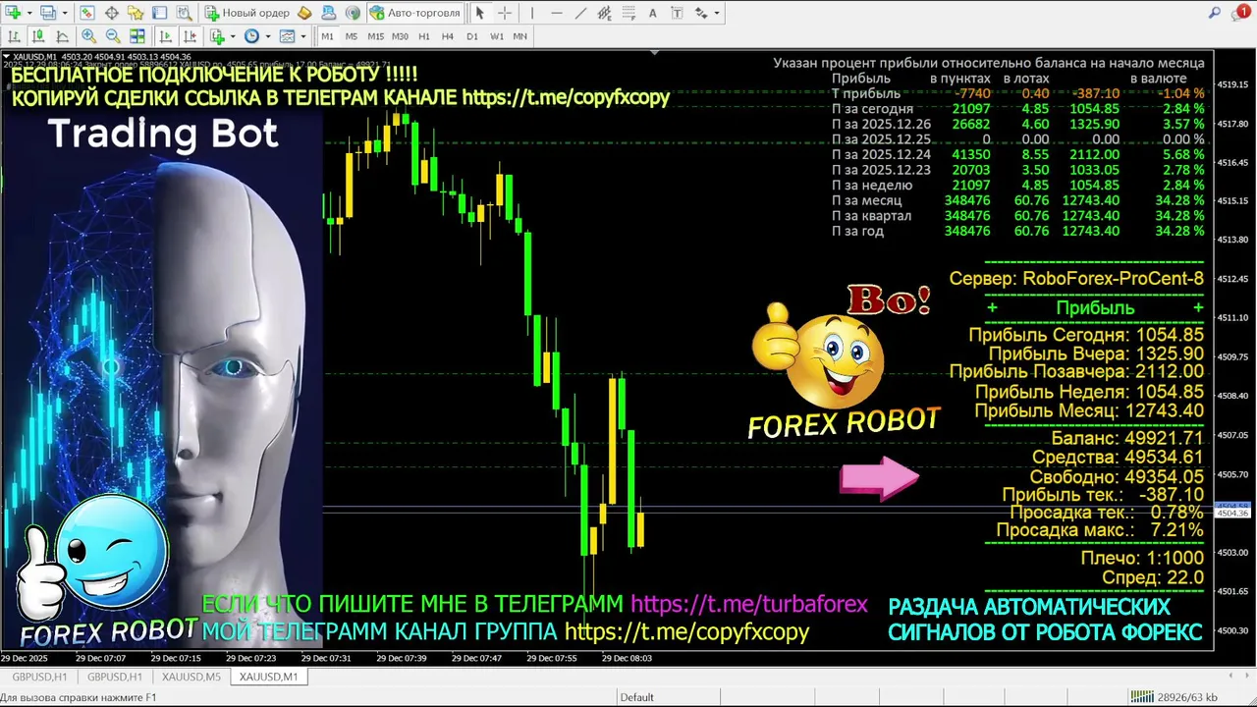Switch to the XAUUSD,M1 chart tab

(x=268, y=677)
